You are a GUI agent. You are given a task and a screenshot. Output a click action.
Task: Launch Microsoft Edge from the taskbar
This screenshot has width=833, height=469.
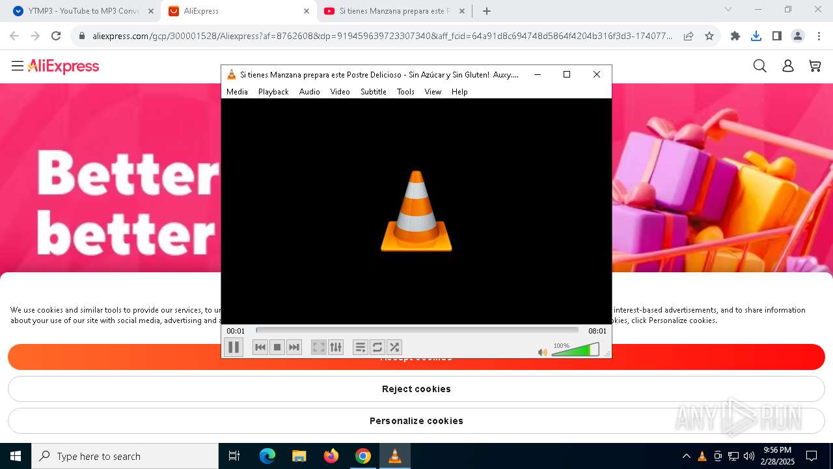[x=267, y=456]
